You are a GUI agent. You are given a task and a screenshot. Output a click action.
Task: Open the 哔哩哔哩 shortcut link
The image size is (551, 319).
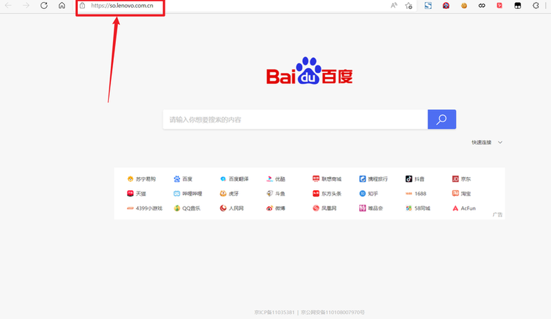[x=187, y=194]
